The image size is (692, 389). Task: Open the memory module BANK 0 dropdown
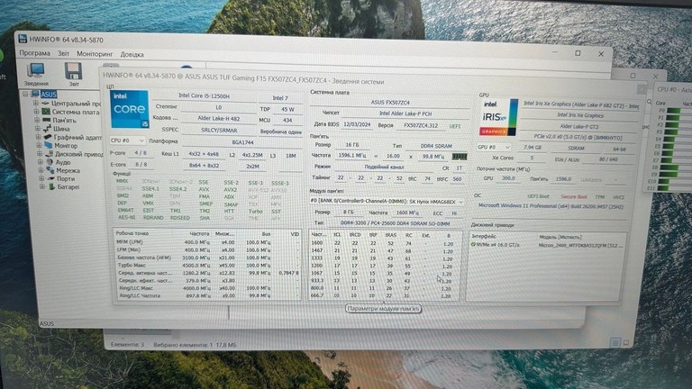(x=387, y=202)
